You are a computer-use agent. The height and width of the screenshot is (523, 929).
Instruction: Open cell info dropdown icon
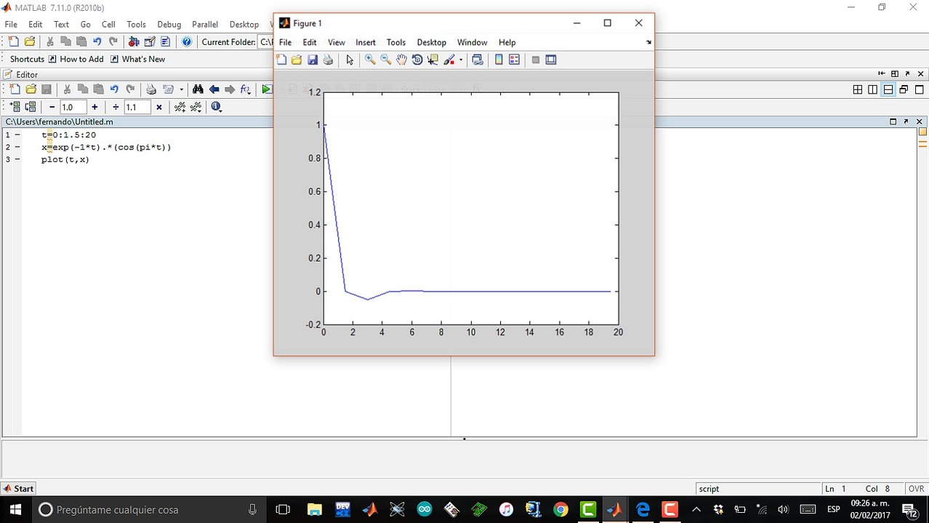(x=216, y=107)
